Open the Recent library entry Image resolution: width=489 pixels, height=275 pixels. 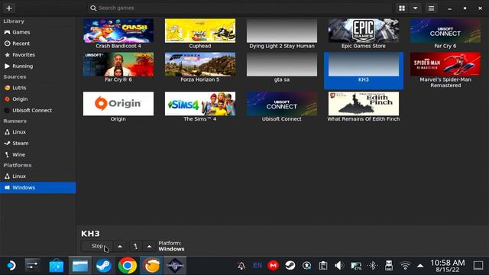coord(38,44)
